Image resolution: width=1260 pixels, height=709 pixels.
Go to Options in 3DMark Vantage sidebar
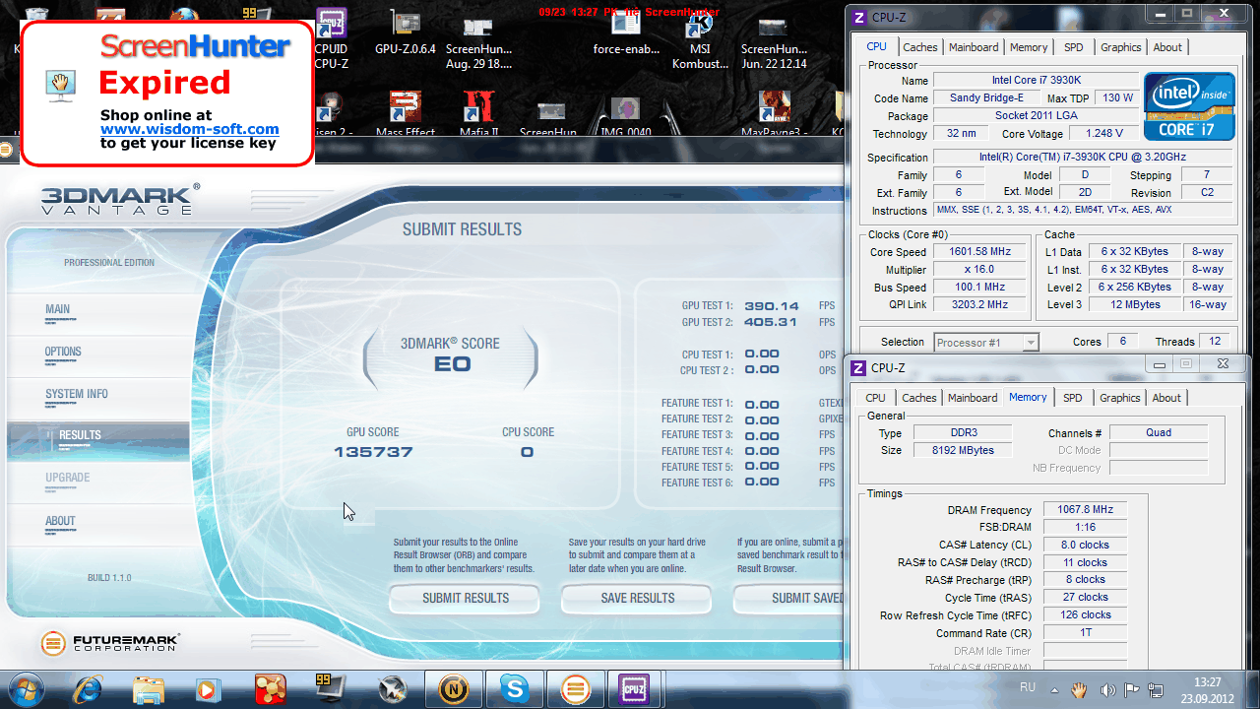coord(63,352)
